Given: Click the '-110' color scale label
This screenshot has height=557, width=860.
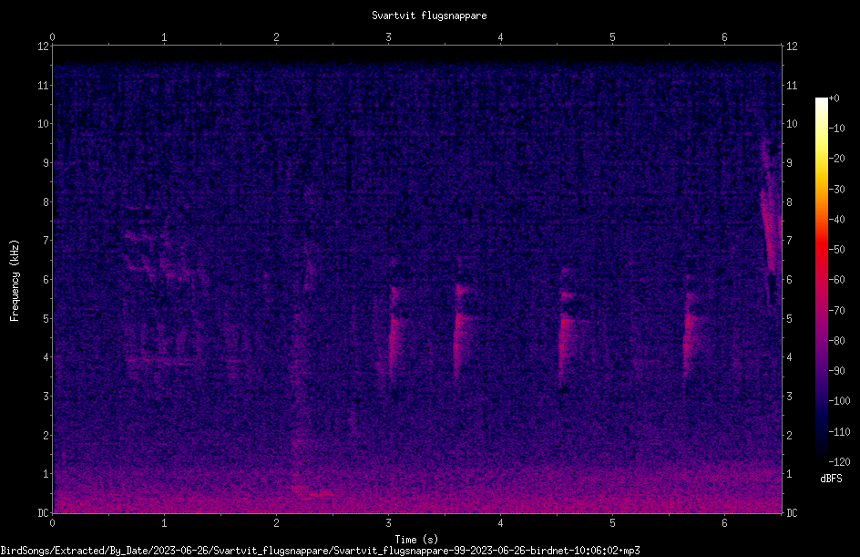Looking at the screenshot, I should pos(839,432).
